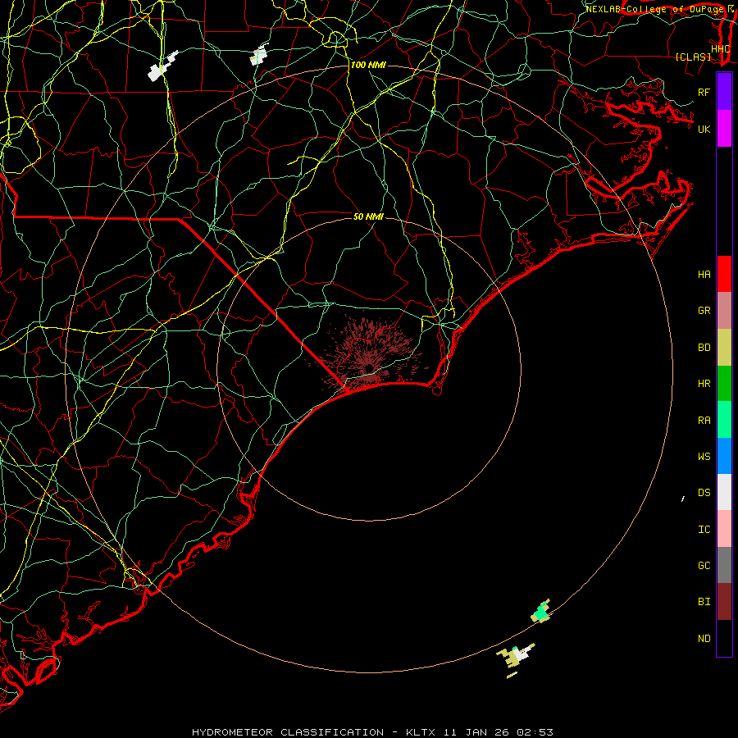The height and width of the screenshot is (738, 738).
Task: Click the UK magenta legend swatch
Action: (724, 128)
